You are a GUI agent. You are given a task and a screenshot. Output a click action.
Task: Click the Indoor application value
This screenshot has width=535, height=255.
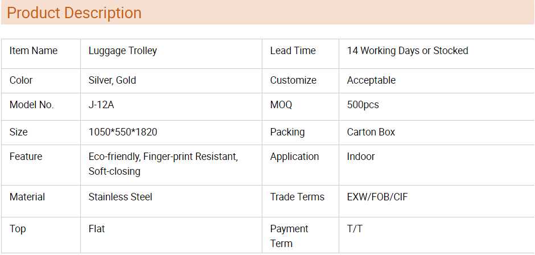[x=361, y=157]
